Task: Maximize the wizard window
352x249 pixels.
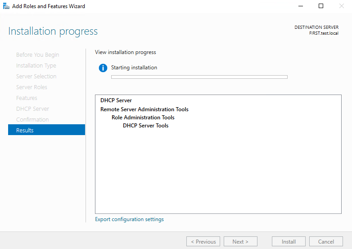Action: [321, 6]
